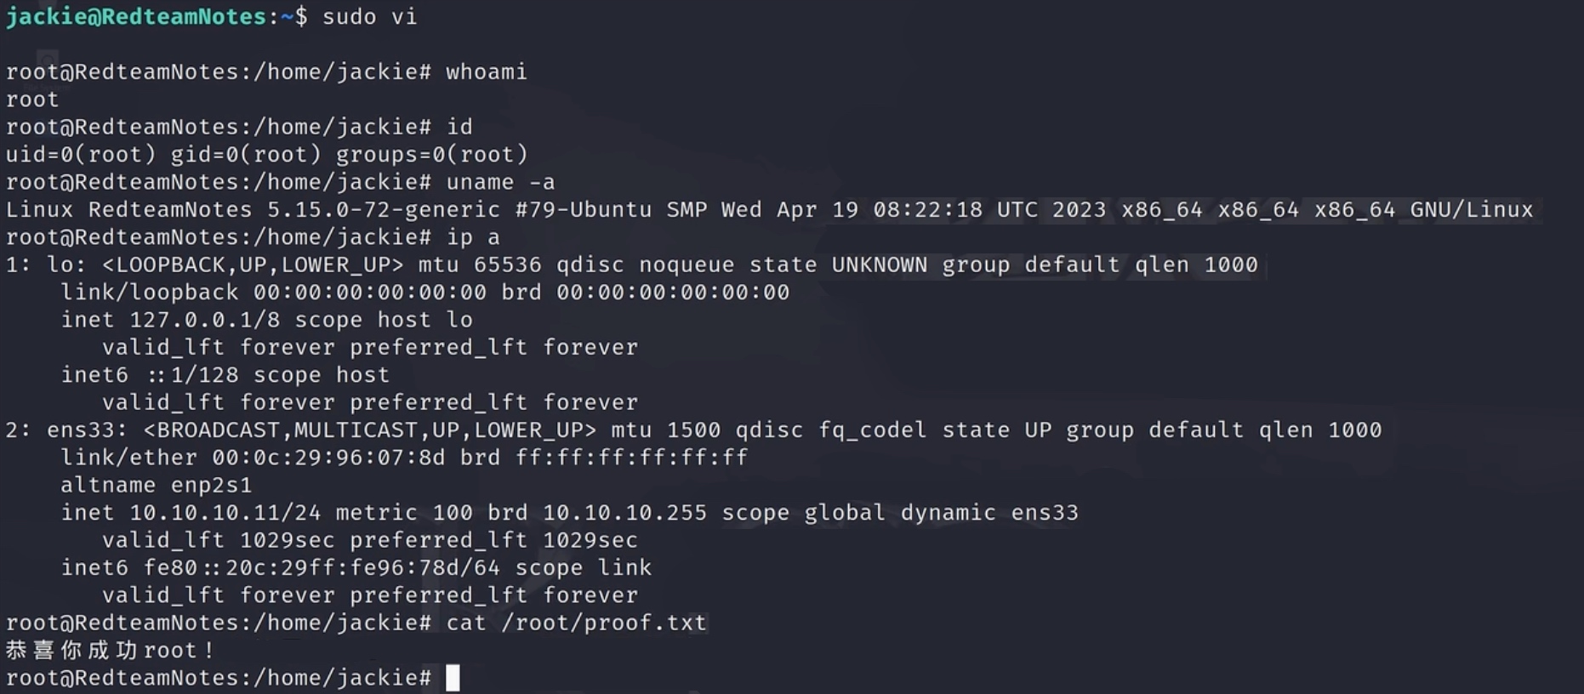The height and width of the screenshot is (694, 1584).
Task: Click the 'uid=0(root)' output text
Action: click(81, 154)
